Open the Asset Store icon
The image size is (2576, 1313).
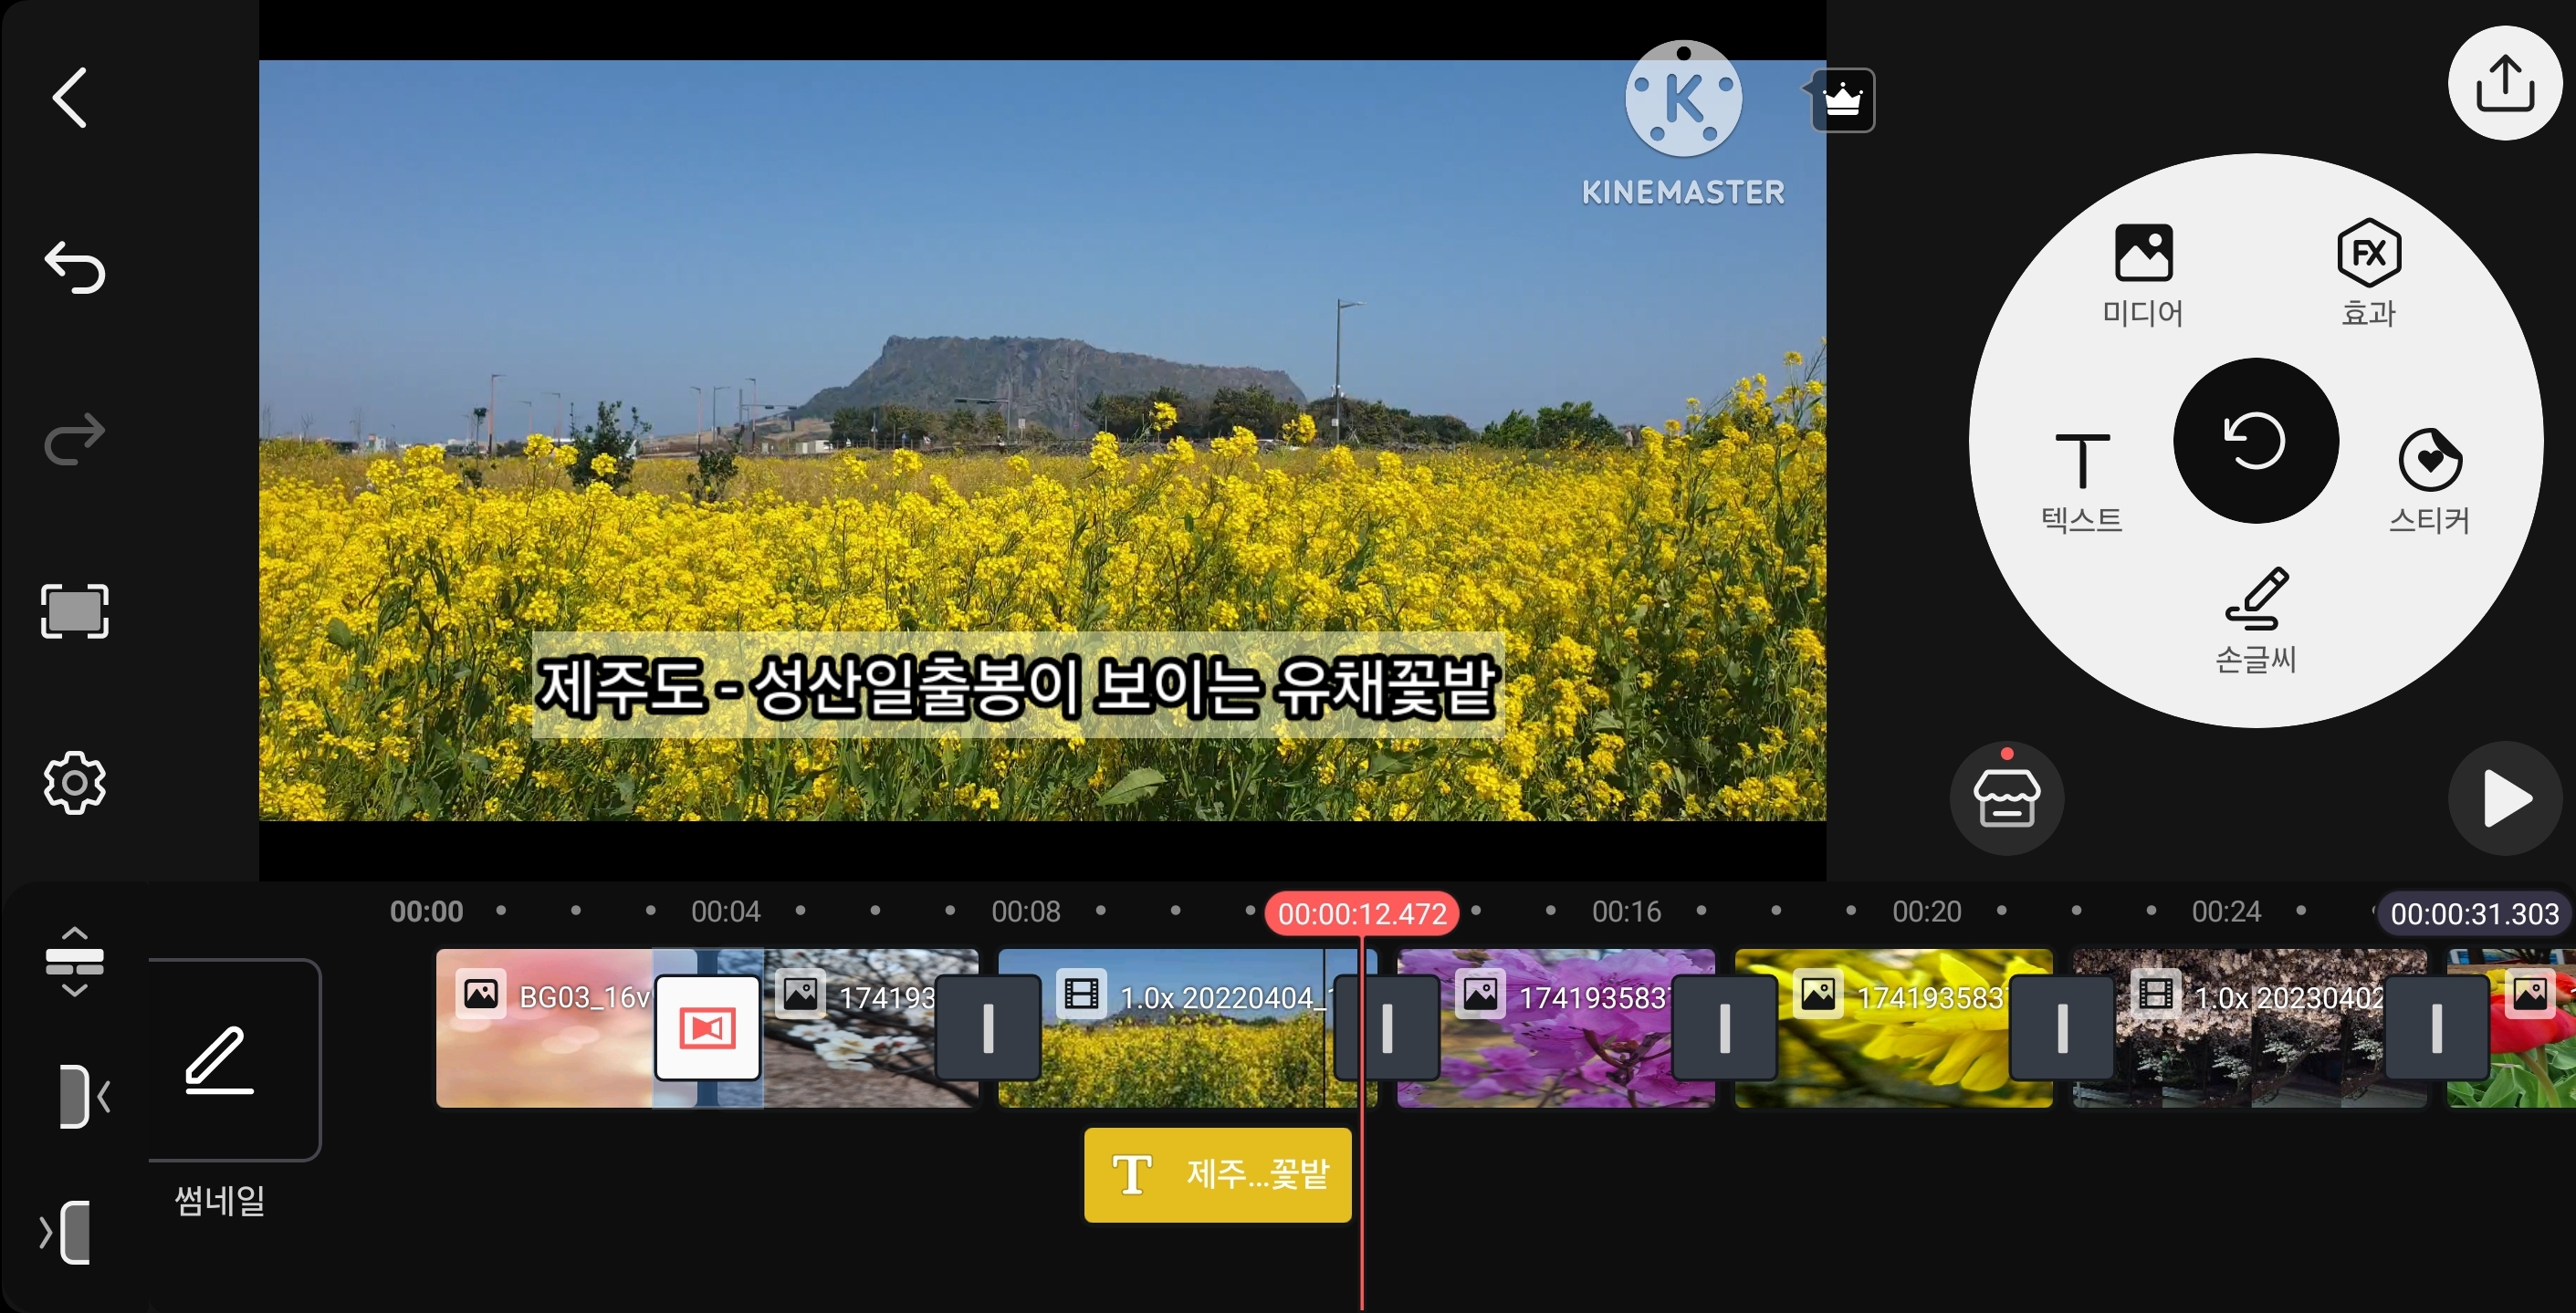coord(2006,798)
